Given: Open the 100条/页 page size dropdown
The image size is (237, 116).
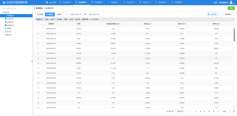Looking at the screenshot, I should pos(181,111).
